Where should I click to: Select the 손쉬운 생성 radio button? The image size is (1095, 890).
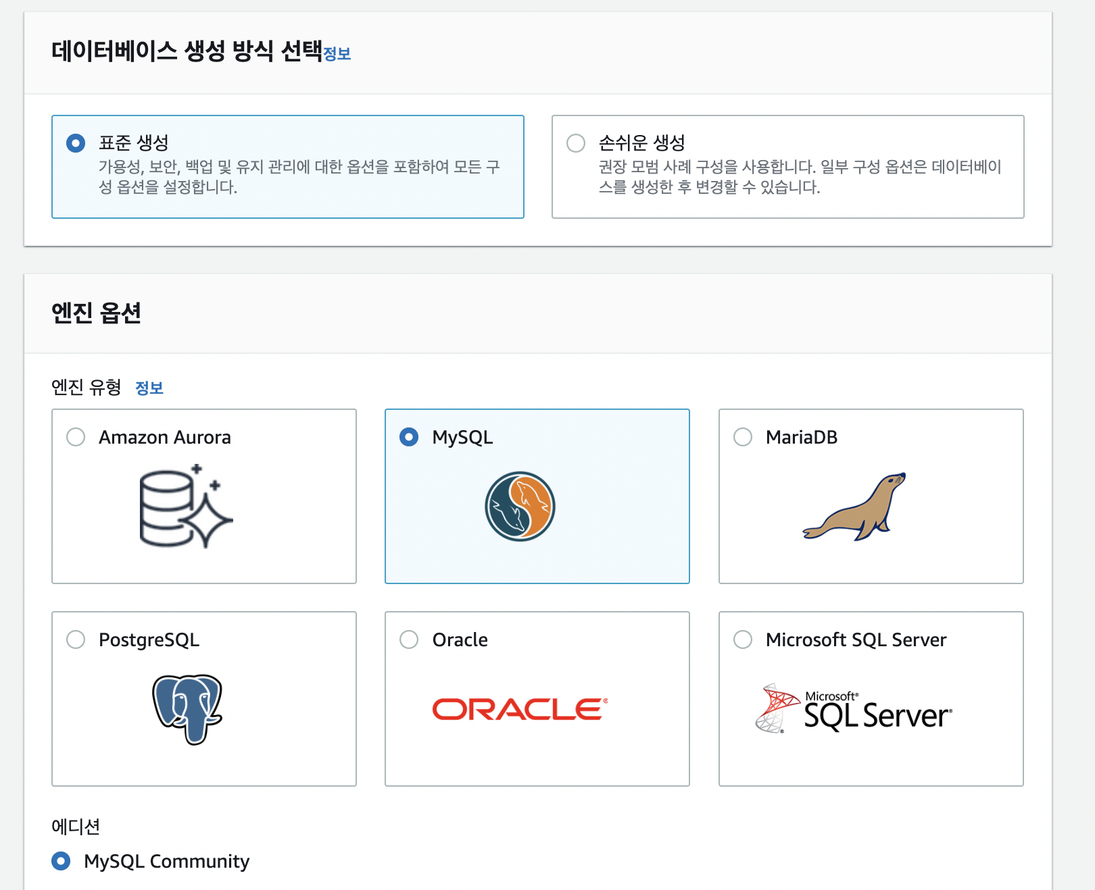point(576,143)
